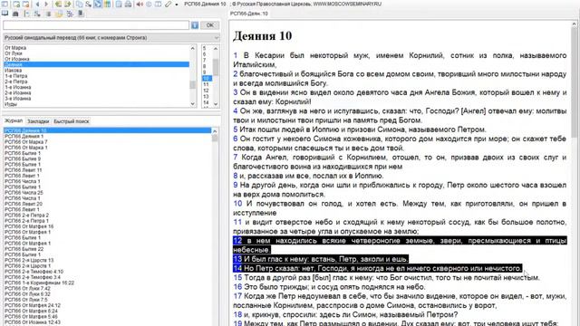This screenshot has height=326, width=580.
Task: Click chapter list up scroll arrow
Action: 216,48
